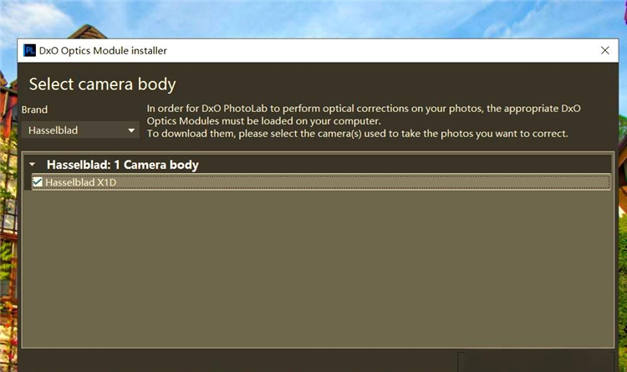Click the Hasselblad: 1 Camera body header

click(x=122, y=165)
